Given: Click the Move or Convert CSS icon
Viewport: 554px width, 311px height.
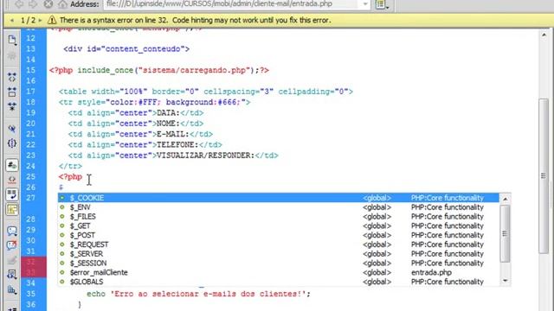Looking at the screenshot, I should click(12, 290).
